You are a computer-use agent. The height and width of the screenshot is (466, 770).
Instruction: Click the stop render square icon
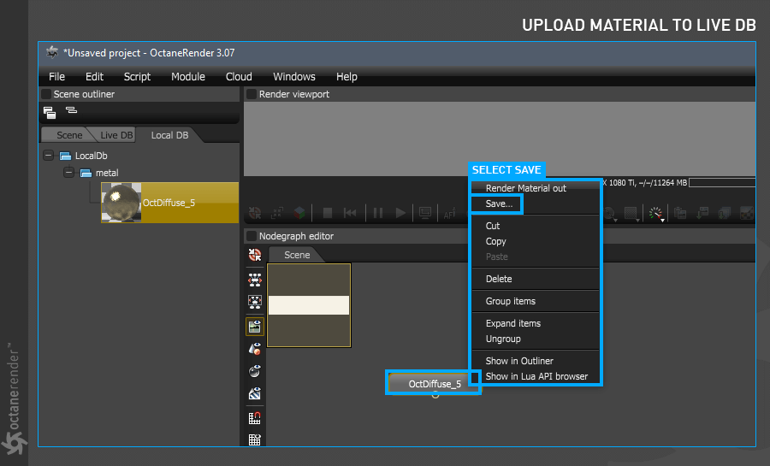tap(328, 213)
